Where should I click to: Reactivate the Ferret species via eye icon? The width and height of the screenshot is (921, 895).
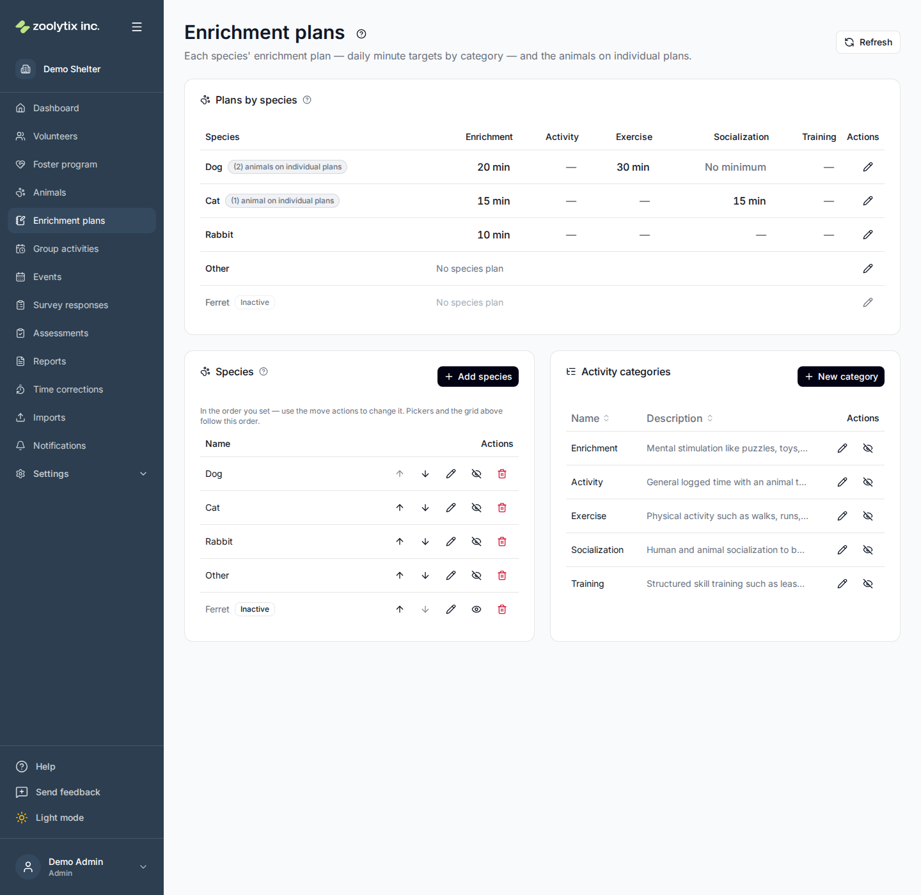[x=476, y=609]
